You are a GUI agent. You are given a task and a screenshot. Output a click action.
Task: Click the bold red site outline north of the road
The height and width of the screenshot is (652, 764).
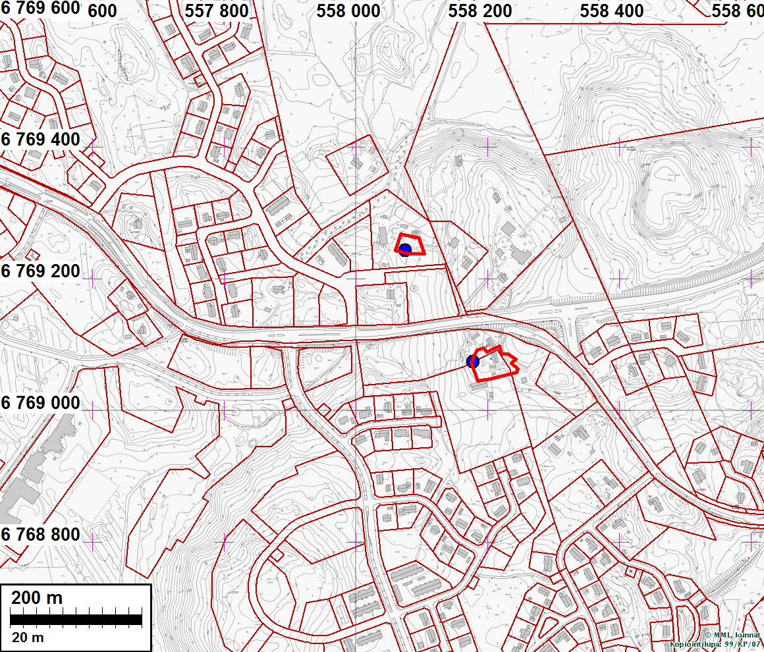point(410,244)
